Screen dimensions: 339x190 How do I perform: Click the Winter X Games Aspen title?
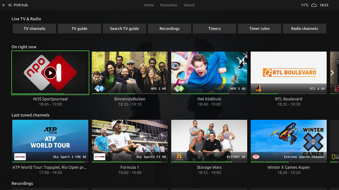289,167
